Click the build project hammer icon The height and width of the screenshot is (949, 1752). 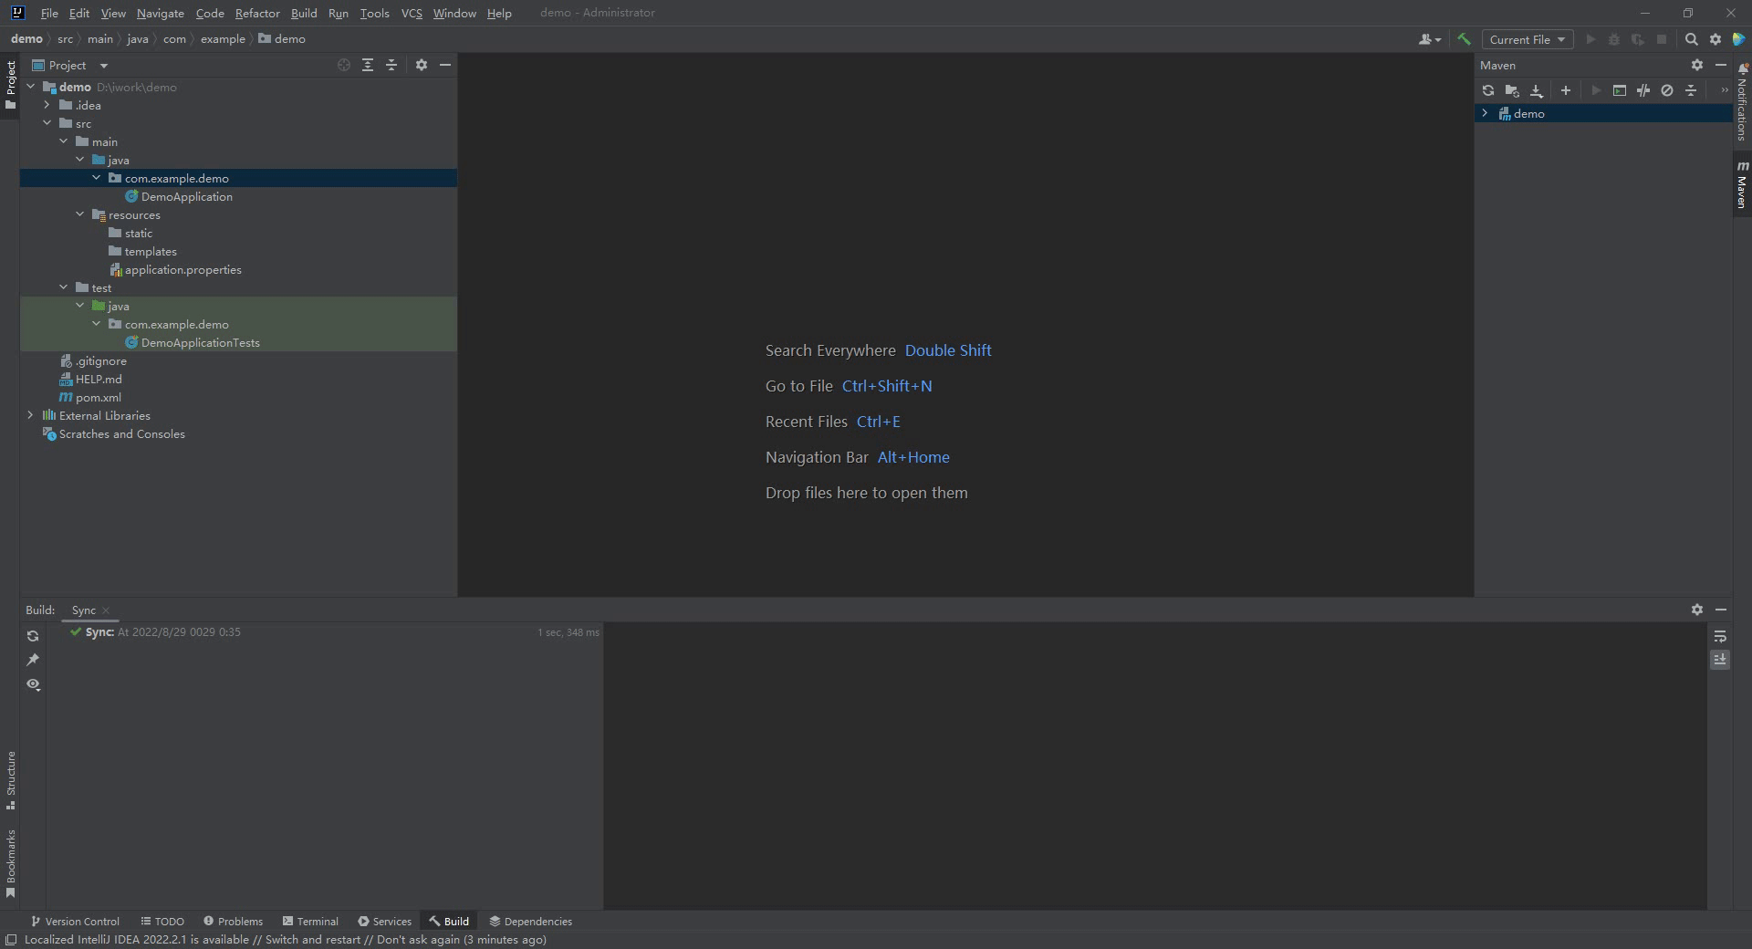[x=1465, y=39]
